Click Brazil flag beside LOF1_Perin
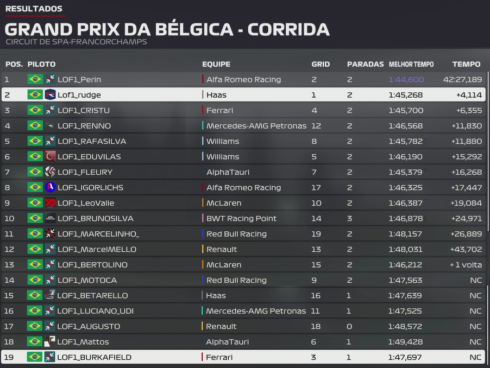 coord(35,79)
